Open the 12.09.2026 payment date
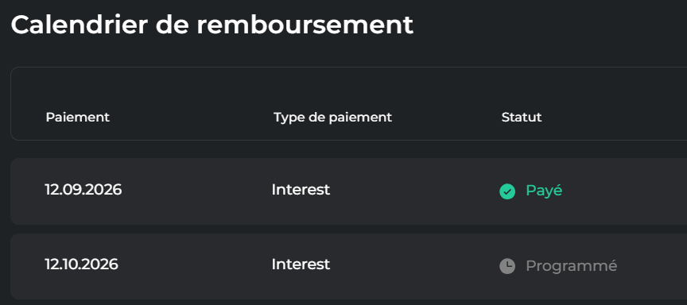The image size is (687, 305). 83,190
